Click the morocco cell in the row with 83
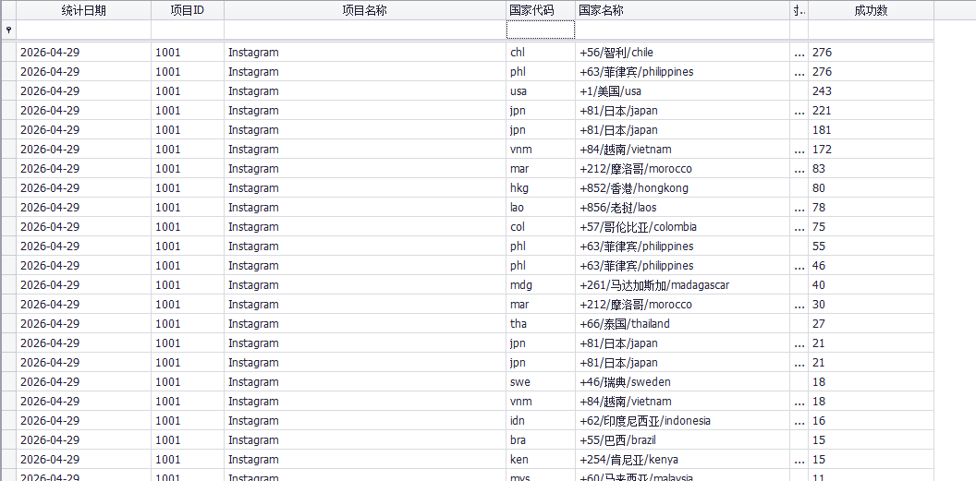Screen dimensions: 976x481 [683, 168]
